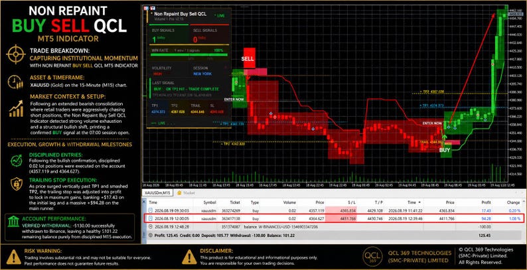Click the sort arrow on the second Time column

click(x=419, y=202)
